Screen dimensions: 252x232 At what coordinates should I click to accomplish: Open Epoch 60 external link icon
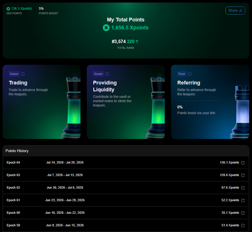tap(243, 213)
